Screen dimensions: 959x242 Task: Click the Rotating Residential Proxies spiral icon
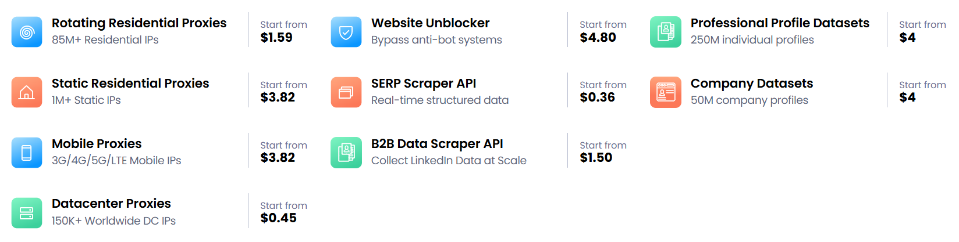27,32
